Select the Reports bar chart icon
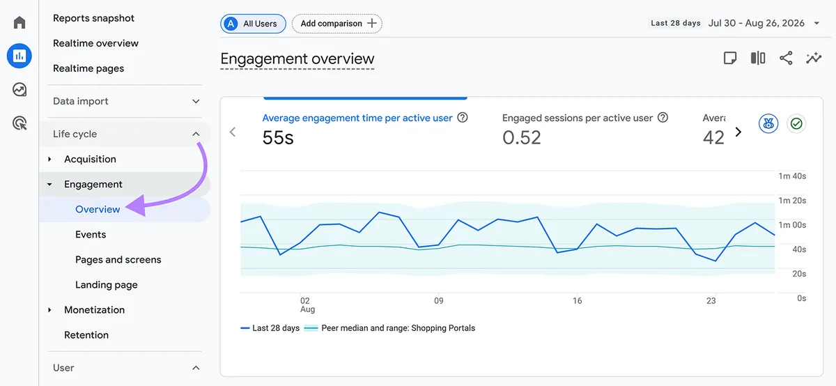Screen dimensions: 836x386 [20, 56]
